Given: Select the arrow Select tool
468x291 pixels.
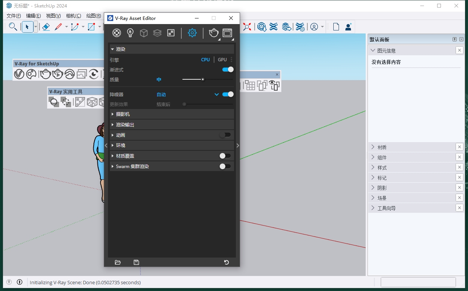Looking at the screenshot, I should coord(27,27).
